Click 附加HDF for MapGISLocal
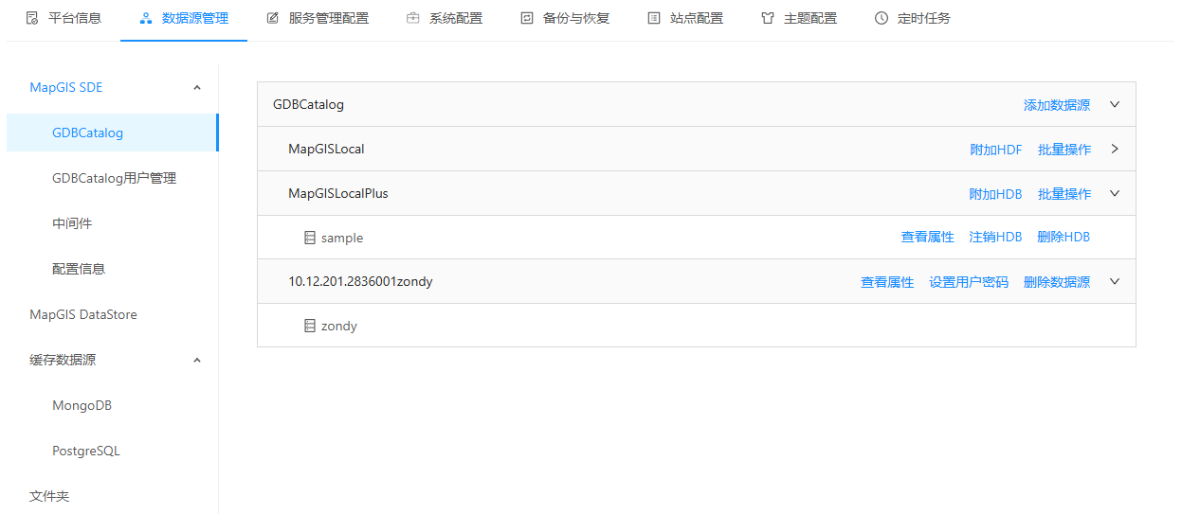This screenshot has width=1182, height=514. [995, 150]
